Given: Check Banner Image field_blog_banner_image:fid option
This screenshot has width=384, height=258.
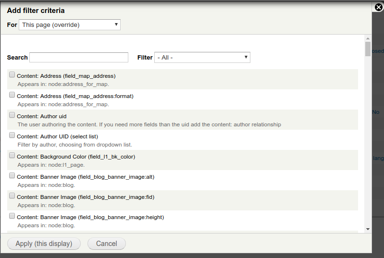Looking at the screenshot, I should [12, 196].
